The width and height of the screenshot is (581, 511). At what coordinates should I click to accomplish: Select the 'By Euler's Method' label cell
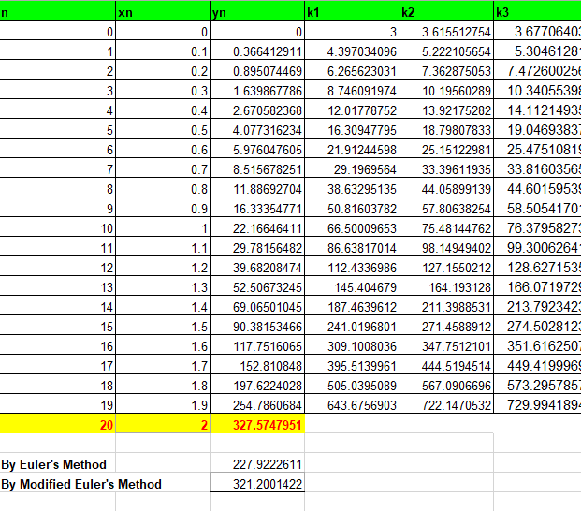pos(54,464)
